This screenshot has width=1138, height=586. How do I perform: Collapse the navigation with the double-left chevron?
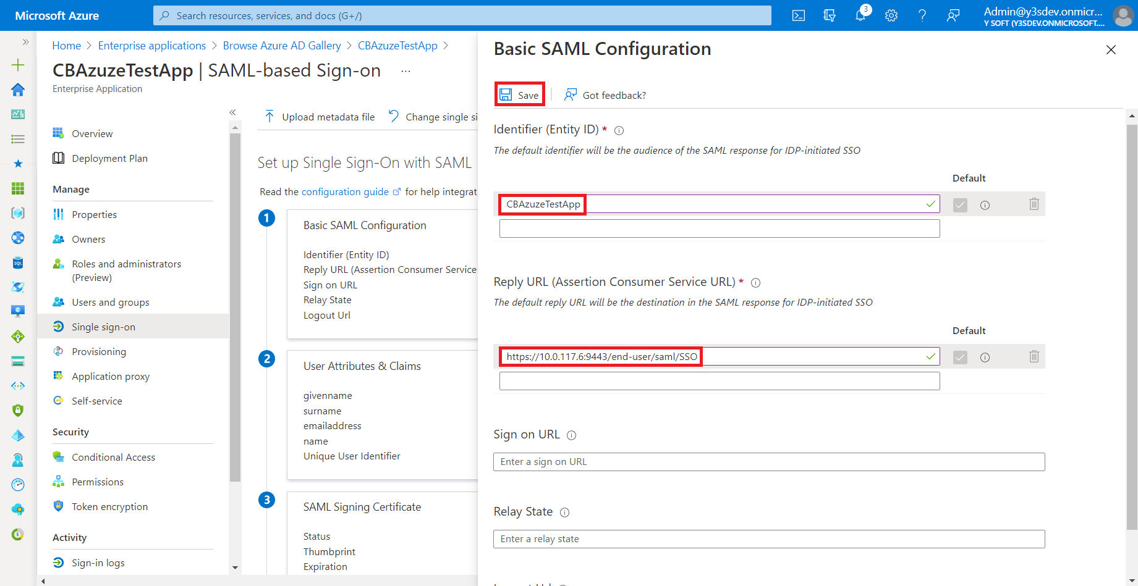point(233,112)
